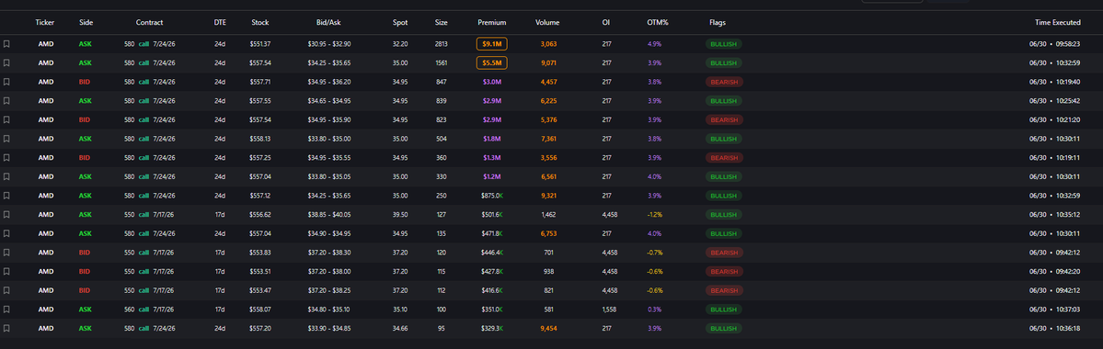The image size is (1103, 349).
Task: Sort by the Premium column header
Action: tap(492, 22)
